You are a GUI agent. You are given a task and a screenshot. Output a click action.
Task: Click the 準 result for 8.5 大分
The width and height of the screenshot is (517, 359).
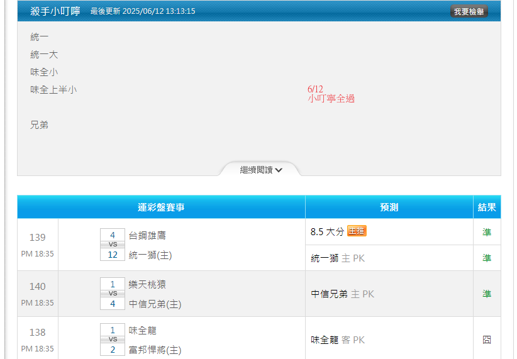[487, 232]
